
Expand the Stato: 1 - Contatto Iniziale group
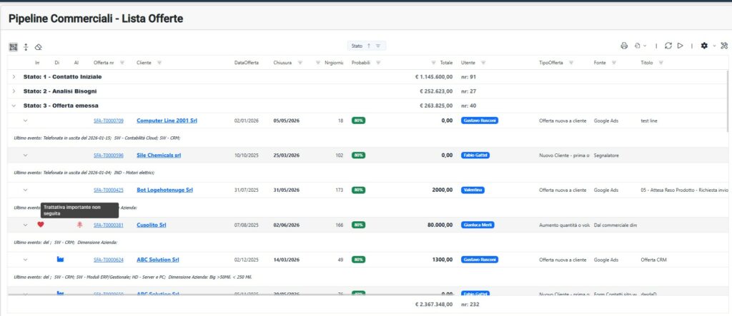tap(14, 76)
